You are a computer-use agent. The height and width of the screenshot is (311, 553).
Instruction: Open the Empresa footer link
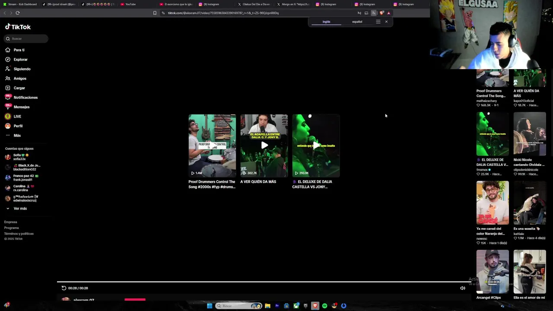tap(11, 222)
